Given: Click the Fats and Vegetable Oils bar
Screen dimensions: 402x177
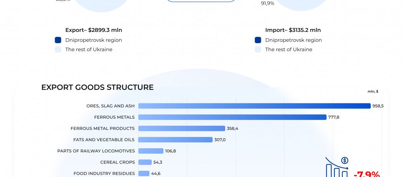Looking at the screenshot, I should (x=175, y=140).
